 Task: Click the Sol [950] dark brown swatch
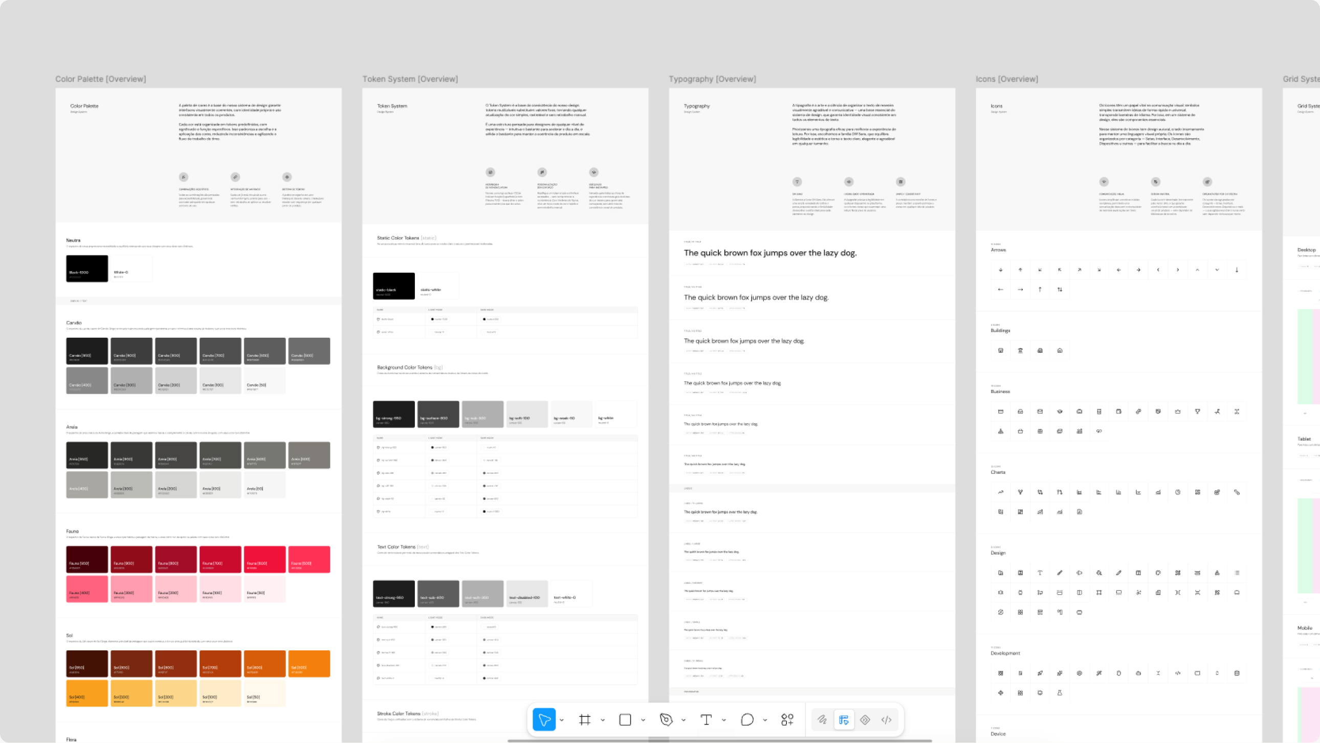(x=86, y=664)
